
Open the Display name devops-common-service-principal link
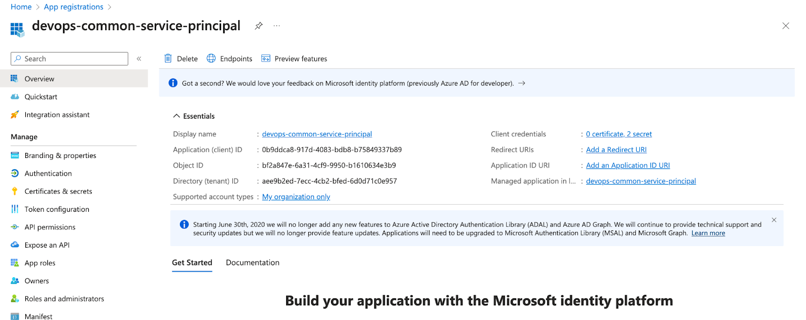click(x=317, y=134)
